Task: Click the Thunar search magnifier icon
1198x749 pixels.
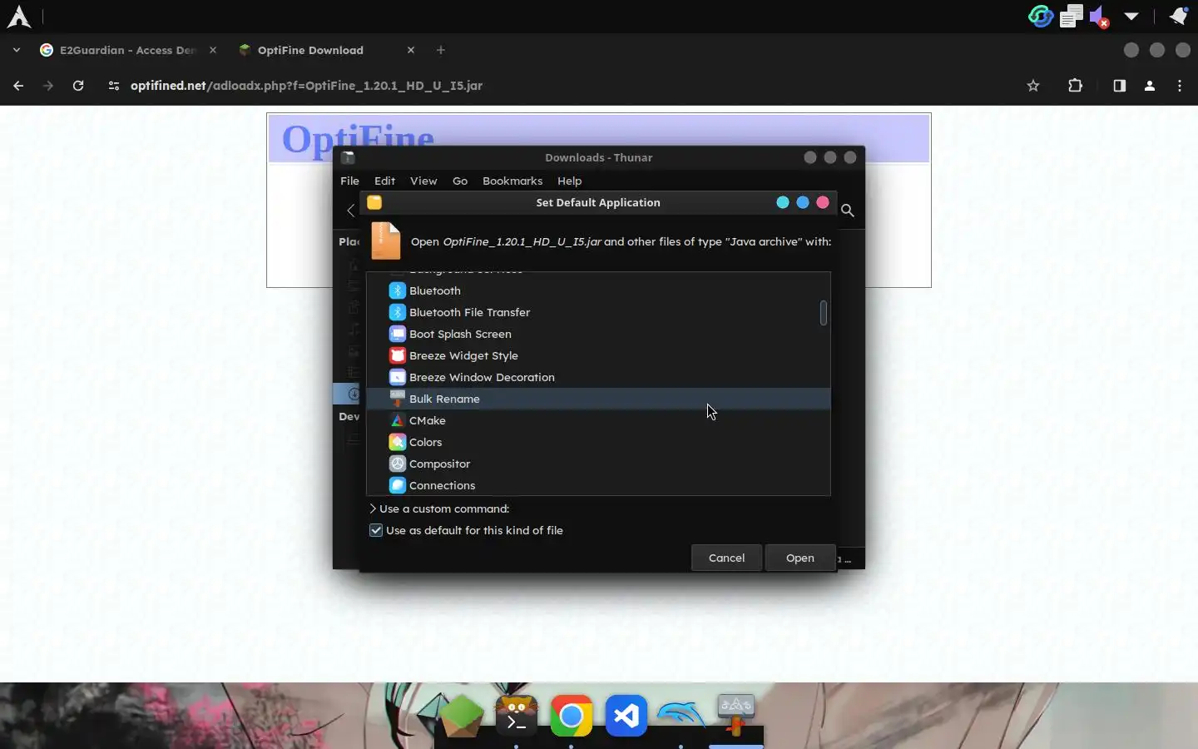Action: [848, 211]
